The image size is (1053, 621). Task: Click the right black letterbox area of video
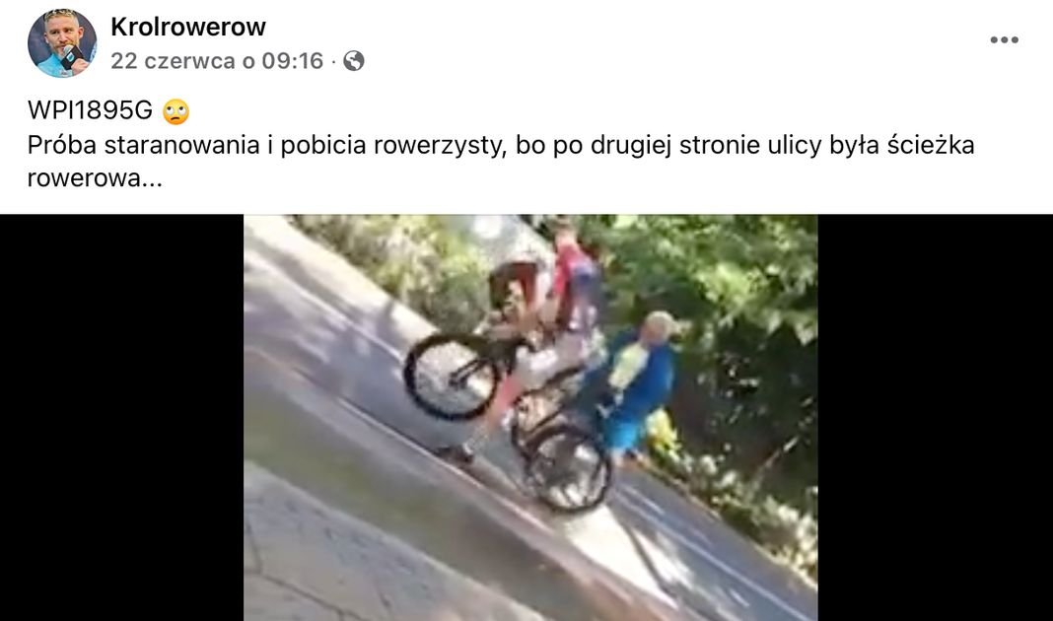pyautogui.click(x=936, y=418)
